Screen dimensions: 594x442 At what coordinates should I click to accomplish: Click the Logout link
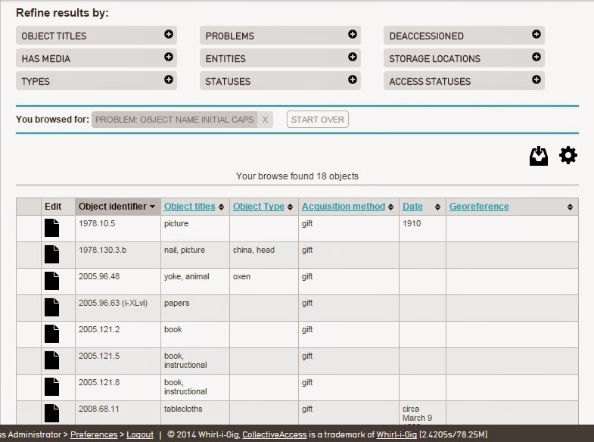[x=140, y=434]
